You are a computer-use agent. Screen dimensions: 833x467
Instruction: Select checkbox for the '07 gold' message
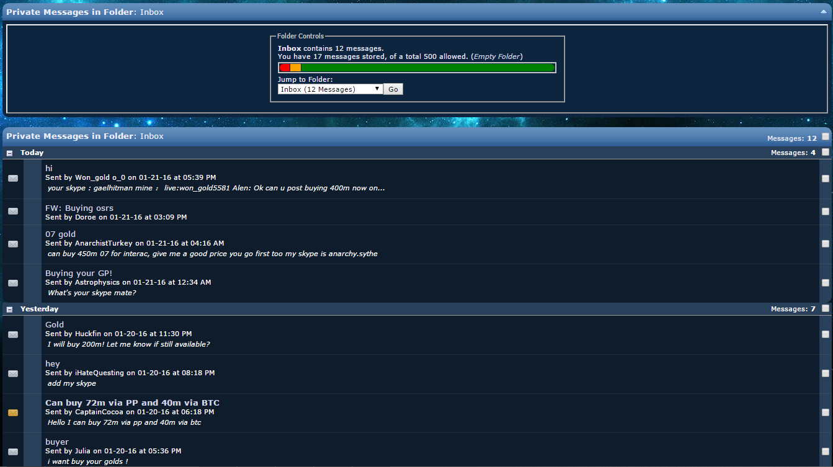[826, 244]
